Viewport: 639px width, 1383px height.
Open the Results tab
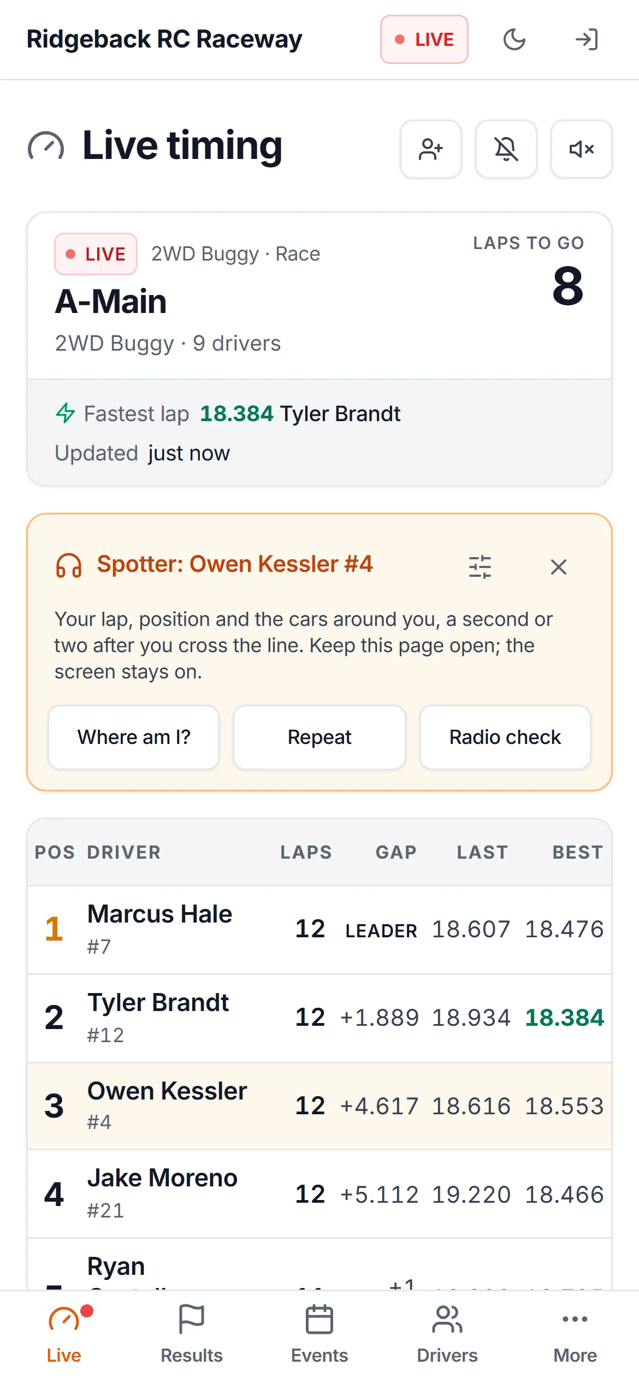[x=192, y=1335]
